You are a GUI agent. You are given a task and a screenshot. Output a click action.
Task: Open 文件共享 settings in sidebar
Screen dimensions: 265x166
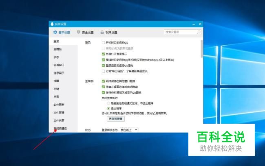(59, 120)
